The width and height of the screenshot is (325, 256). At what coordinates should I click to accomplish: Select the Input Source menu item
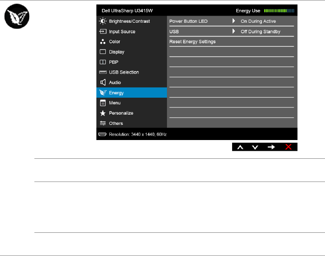click(x=132, y=32)
